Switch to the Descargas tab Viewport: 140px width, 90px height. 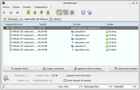tap(11, 19)
